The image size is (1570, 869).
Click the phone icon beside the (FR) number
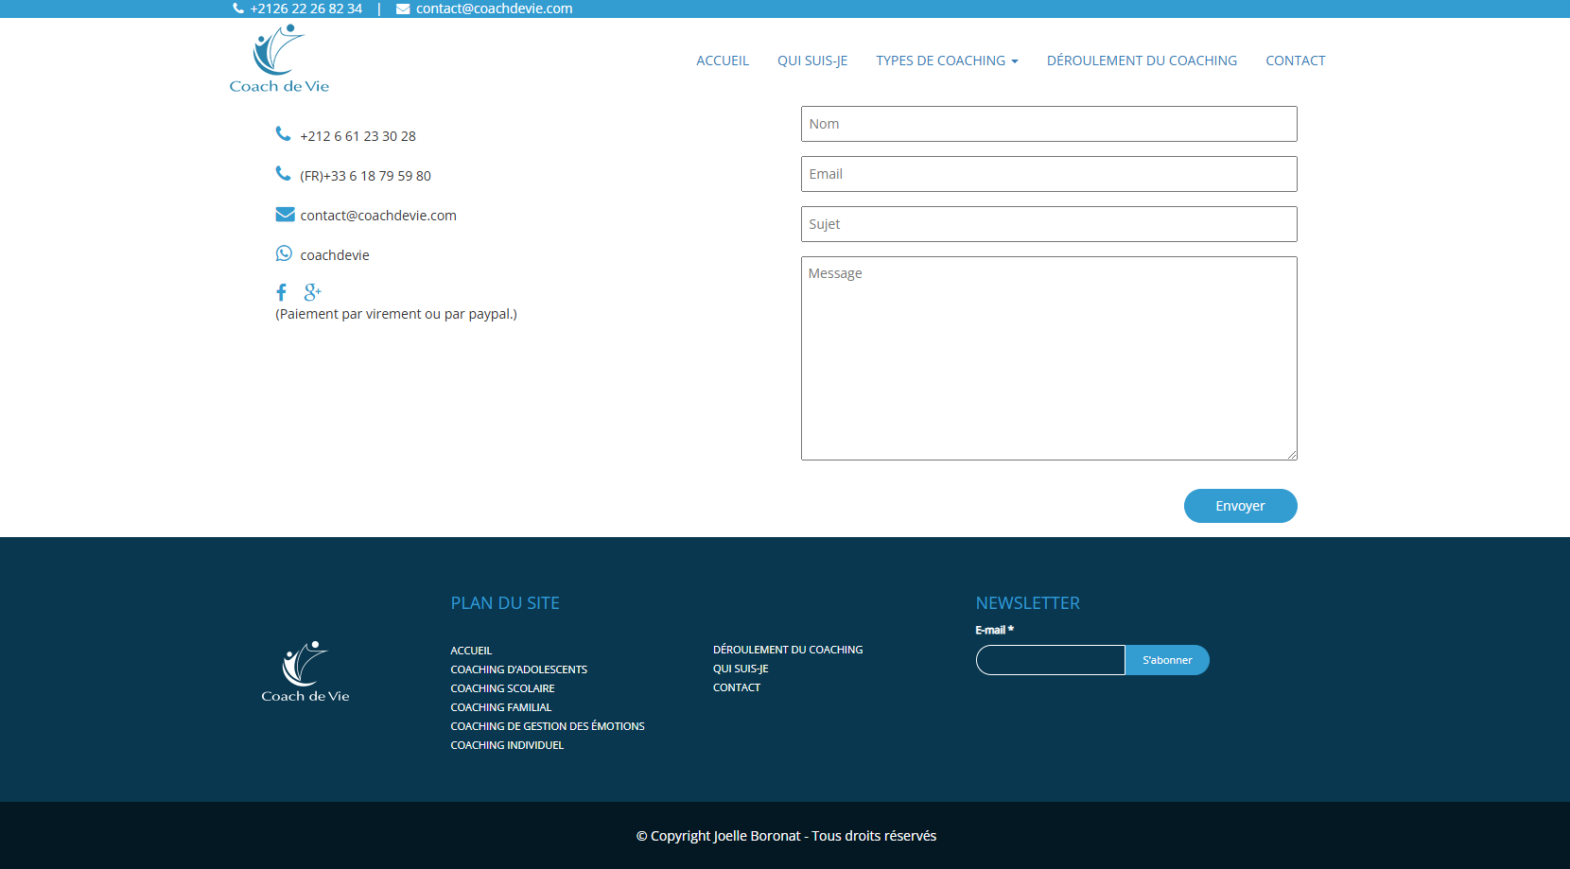click(283, 174)
